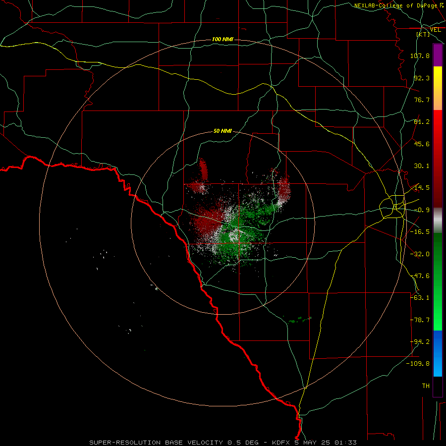Click the -78.7 velocity scale value

420,320
